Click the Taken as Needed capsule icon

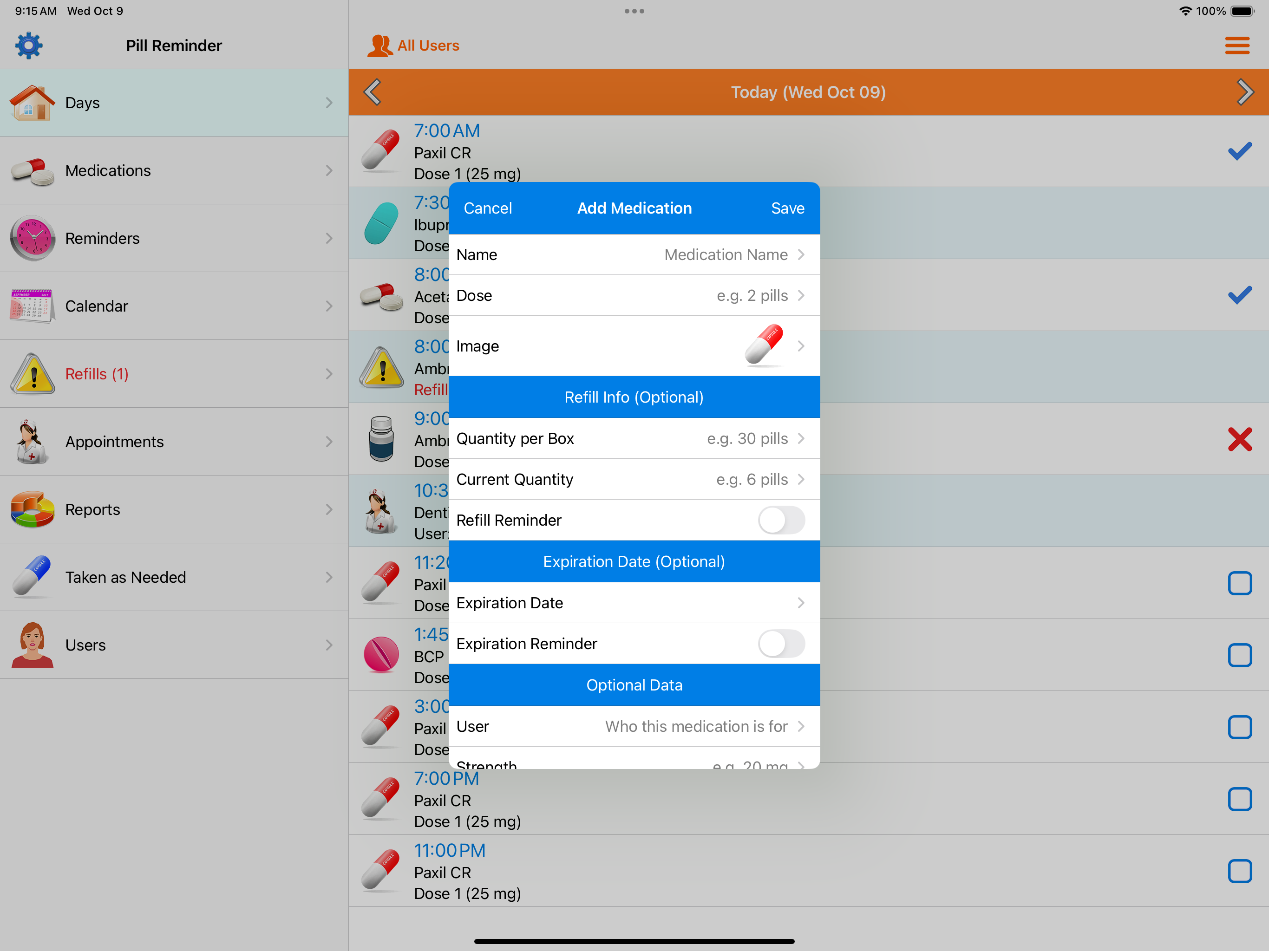coord(32,576)
